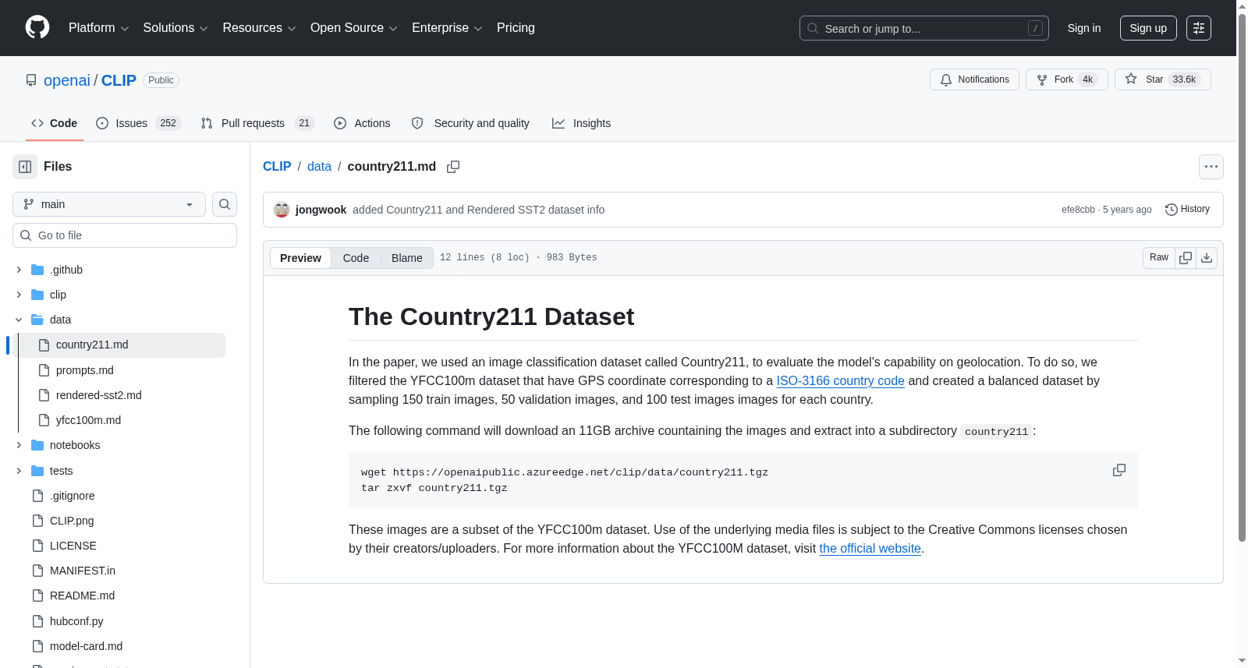Open the Platform dropdown menu

[x=99, y=28]
